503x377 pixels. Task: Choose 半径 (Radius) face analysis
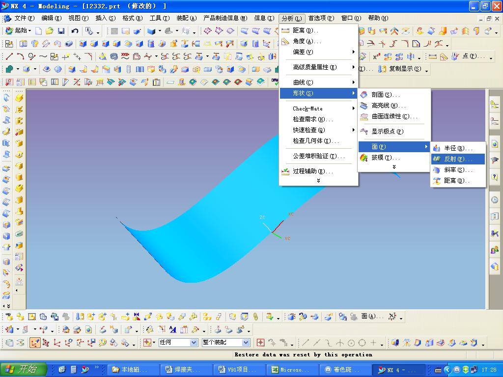coord(458,148)
